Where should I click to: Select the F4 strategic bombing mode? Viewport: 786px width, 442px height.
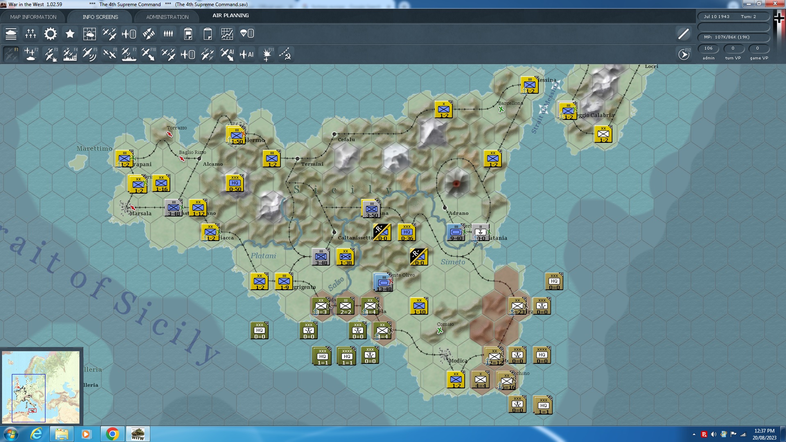[70, 54]
